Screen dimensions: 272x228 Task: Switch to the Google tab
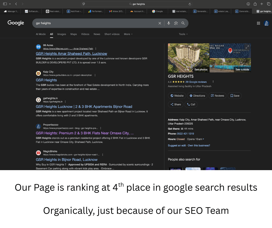(x=157, y=11)
